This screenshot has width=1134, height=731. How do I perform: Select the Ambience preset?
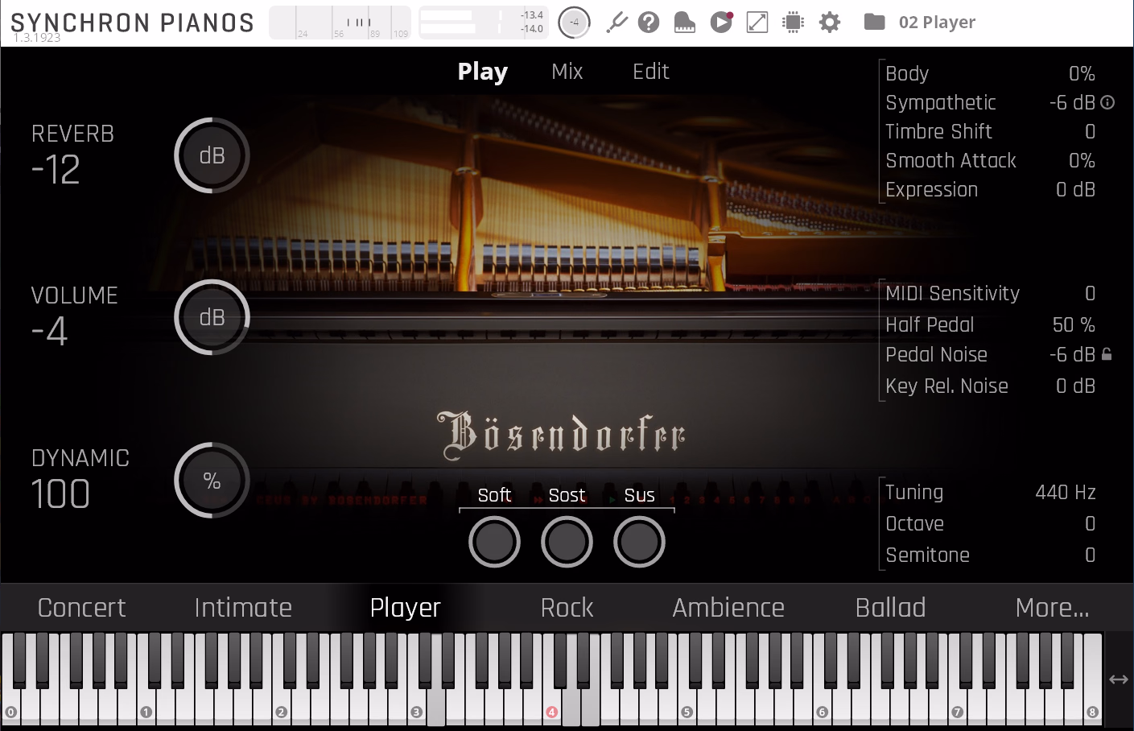tap(728, 607)
